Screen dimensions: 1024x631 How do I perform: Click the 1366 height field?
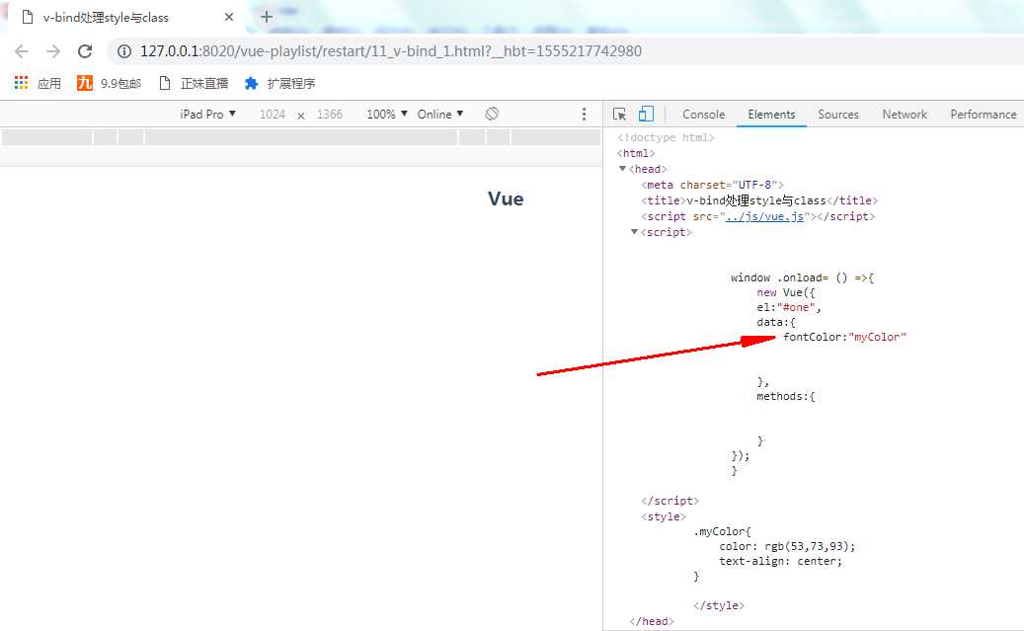pyautogui.click(x=330, y=115)
